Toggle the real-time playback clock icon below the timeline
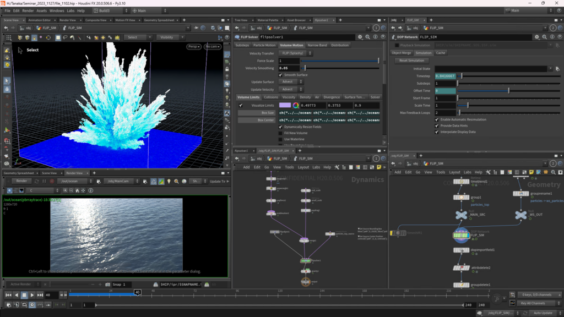Screen dimensions: 564x317 [31, 305]
